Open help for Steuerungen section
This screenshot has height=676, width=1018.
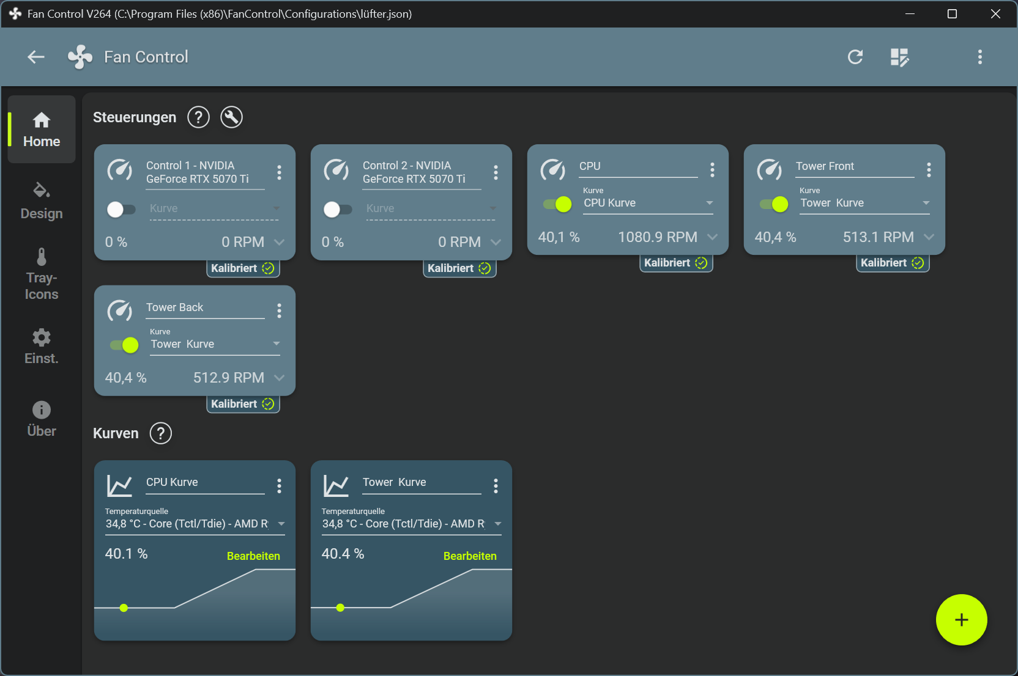[x=198, y=117]
